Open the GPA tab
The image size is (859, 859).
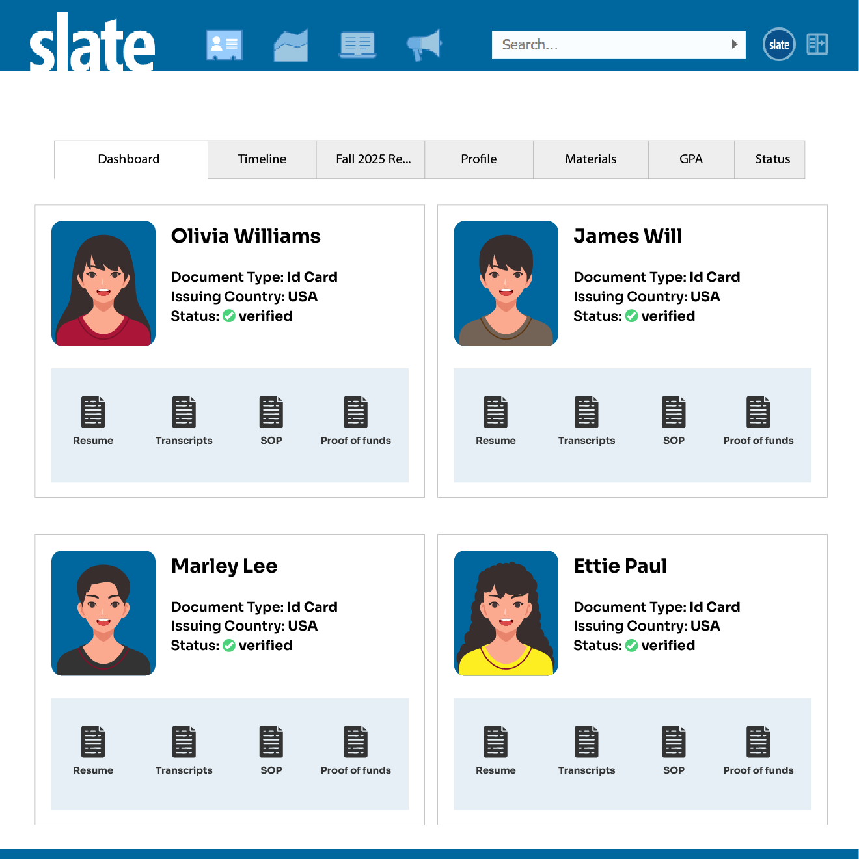691,159
